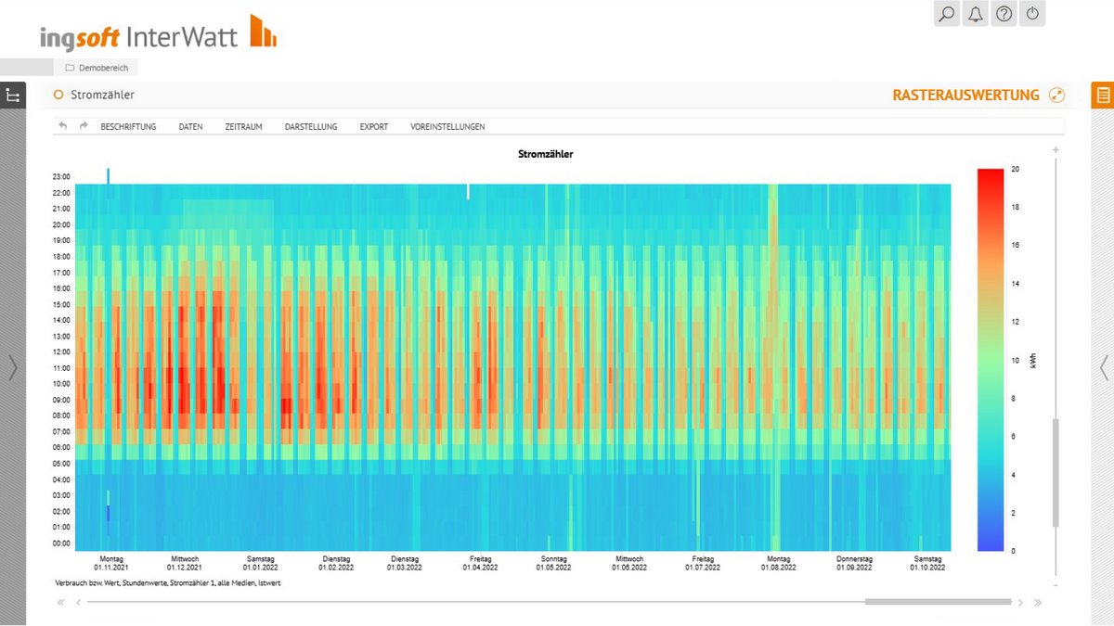Open the Beschriftung menu
1114x626 pixels.
coord(128,127)
